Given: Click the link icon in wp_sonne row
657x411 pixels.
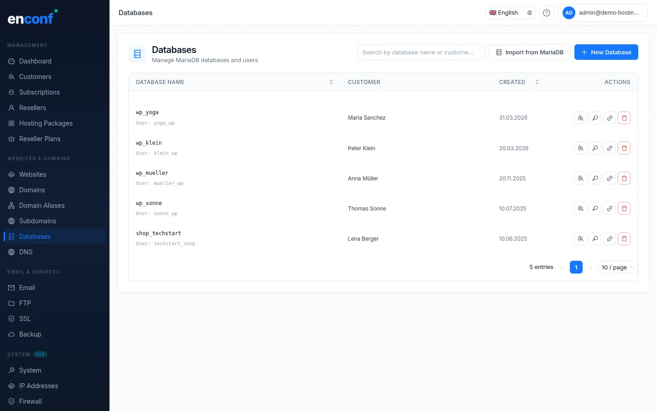Looking at the screenshot, I should pos(610,208).
